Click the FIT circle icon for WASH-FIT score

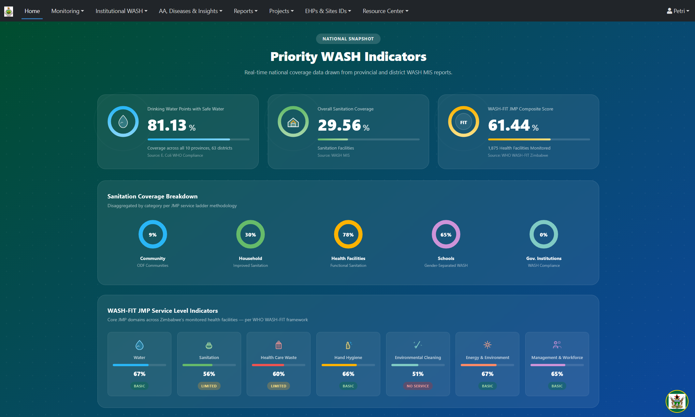(x=464, y=122)
